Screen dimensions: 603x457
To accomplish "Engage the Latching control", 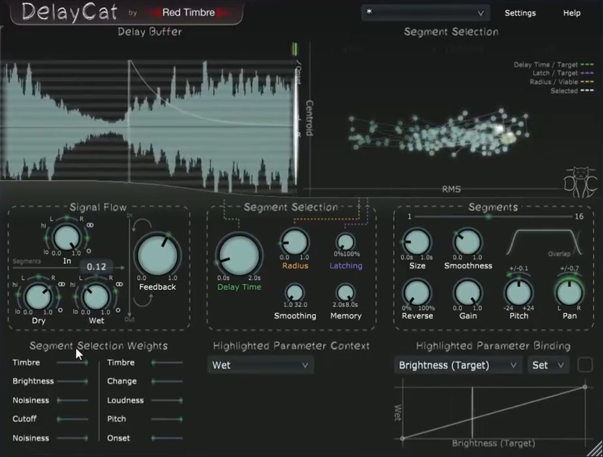I will click(346, 240).
